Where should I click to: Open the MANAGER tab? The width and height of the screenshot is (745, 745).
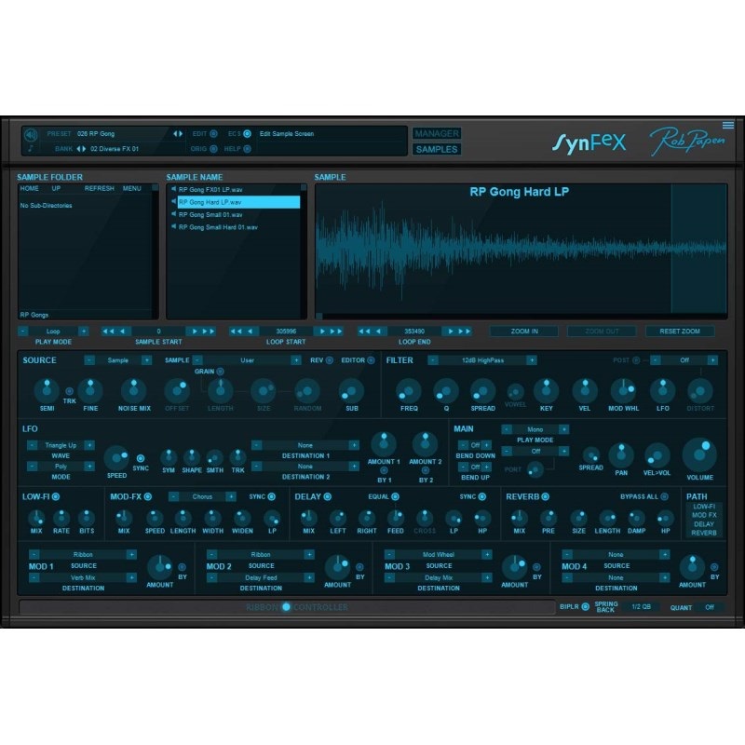point(437,133)
